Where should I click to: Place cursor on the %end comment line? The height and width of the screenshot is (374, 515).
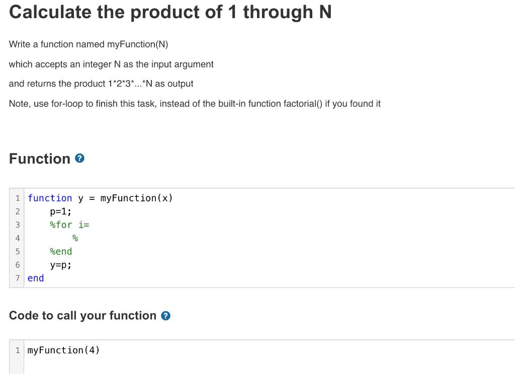point(60,251)
